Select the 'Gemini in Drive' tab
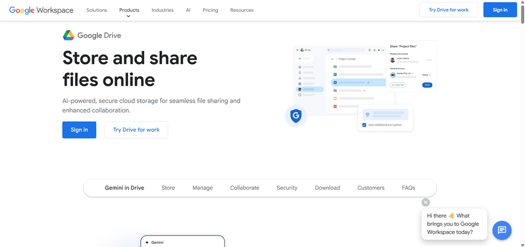 point(125,188)
